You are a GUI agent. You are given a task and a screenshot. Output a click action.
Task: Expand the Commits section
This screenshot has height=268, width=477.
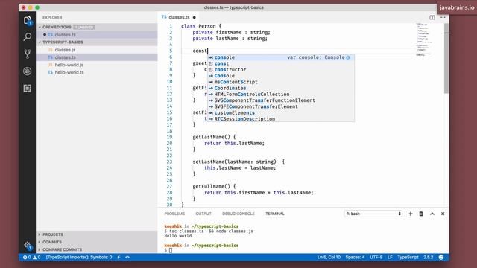click(x=97, y=242)
